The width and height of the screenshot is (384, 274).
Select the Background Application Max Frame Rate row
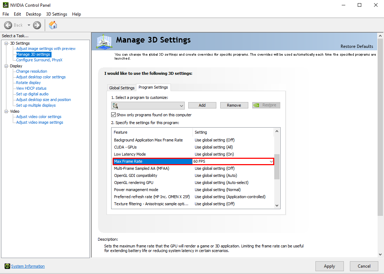click(193, 140)
